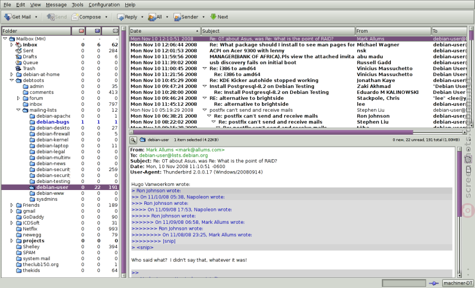This screenshot has height=288, width=475.
Task: Open the File menu
Action: (7, 5)
